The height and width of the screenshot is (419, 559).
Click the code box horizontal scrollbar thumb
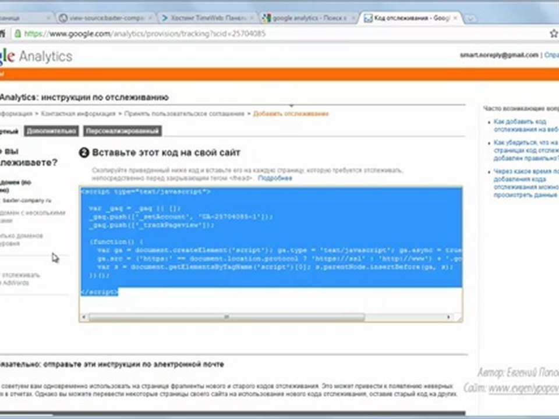(227, 317)
